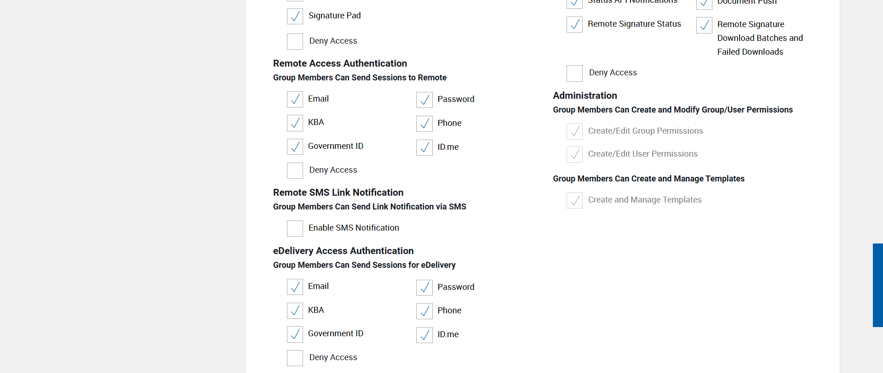This screenshot has height=373, width=883.
Task: Uncheck Government ID for eDelivery sessions
Action: 295,334
